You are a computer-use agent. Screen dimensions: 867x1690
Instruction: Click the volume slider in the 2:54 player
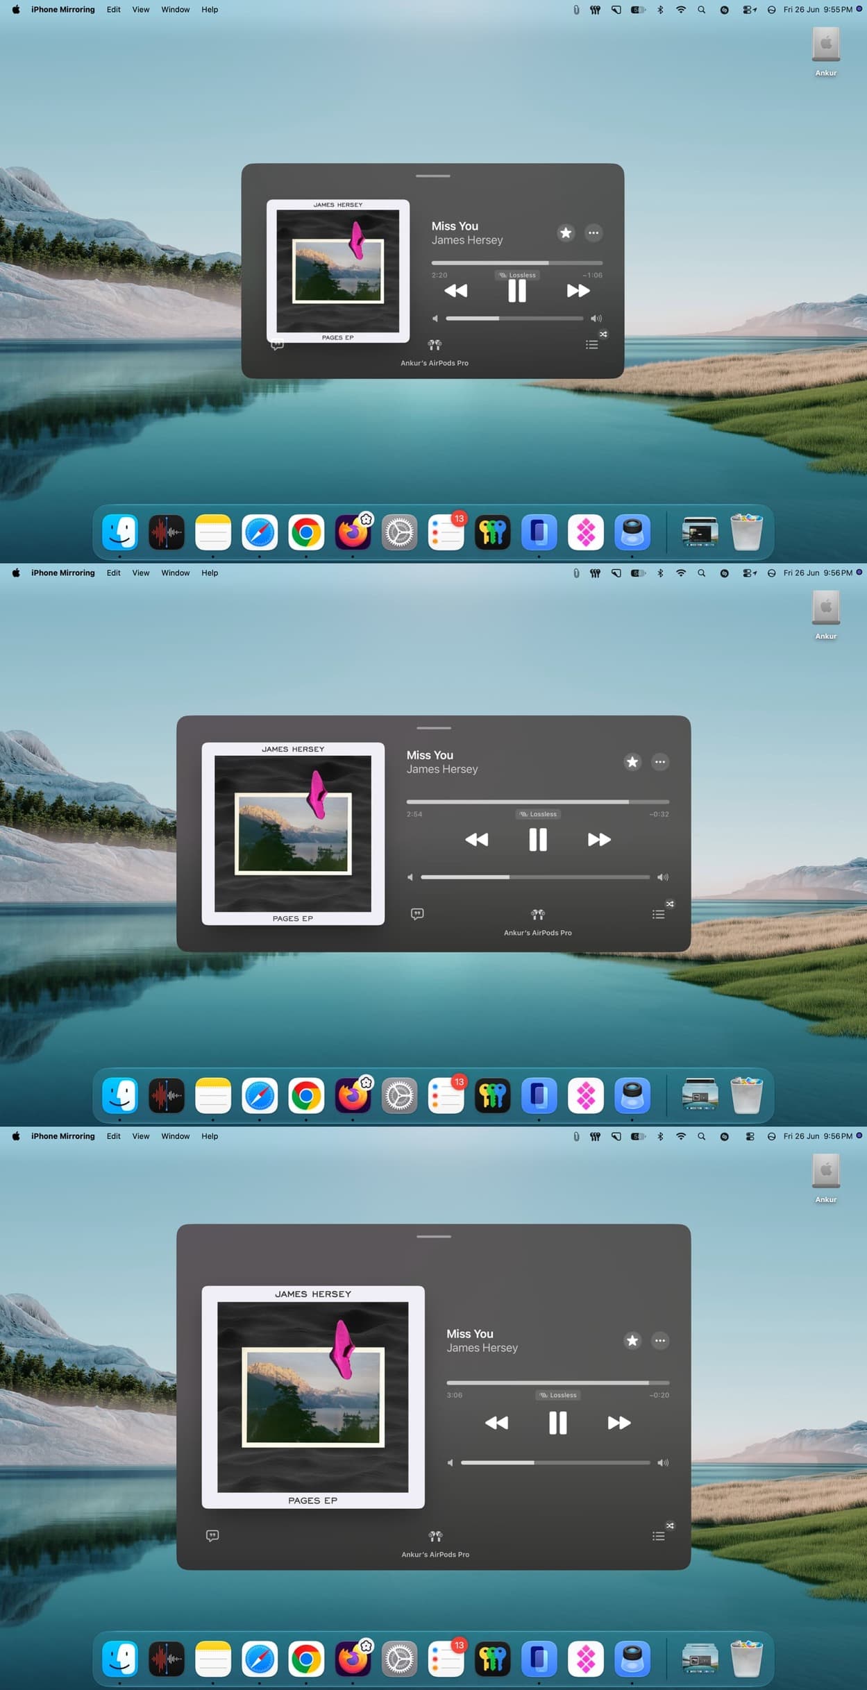coord(535,877)
